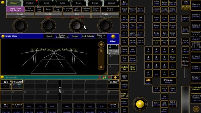Click the zoom out magnifier in Stage View
201x113 pixels.
(101, 67)
